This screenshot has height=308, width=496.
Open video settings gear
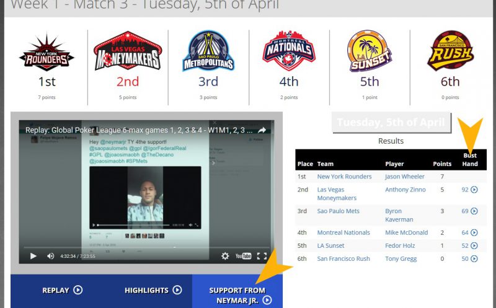click(225, 256)
